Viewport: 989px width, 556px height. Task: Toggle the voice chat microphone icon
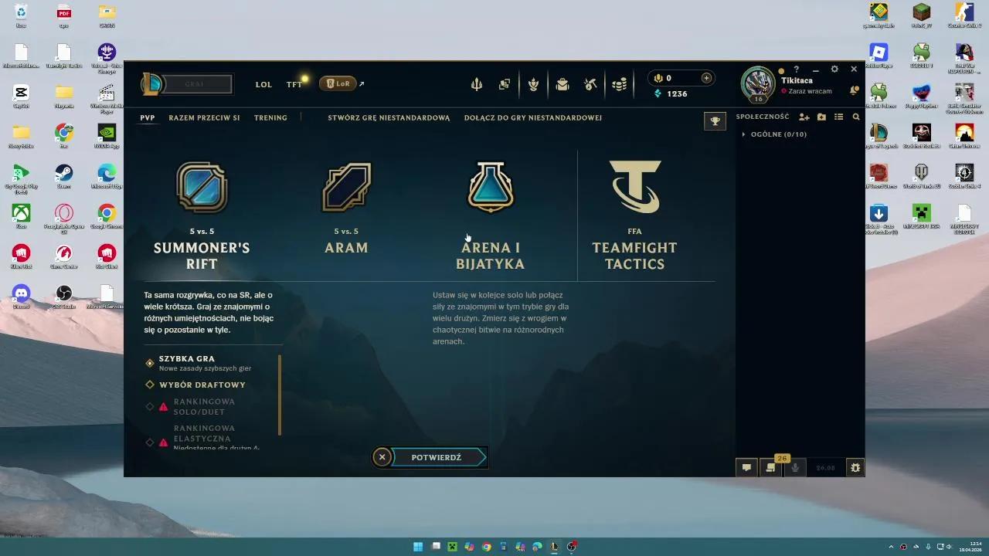[794, 467]
